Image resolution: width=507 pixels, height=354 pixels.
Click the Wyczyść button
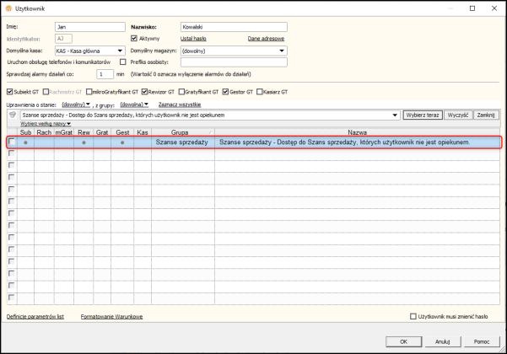tap(458, 115)
